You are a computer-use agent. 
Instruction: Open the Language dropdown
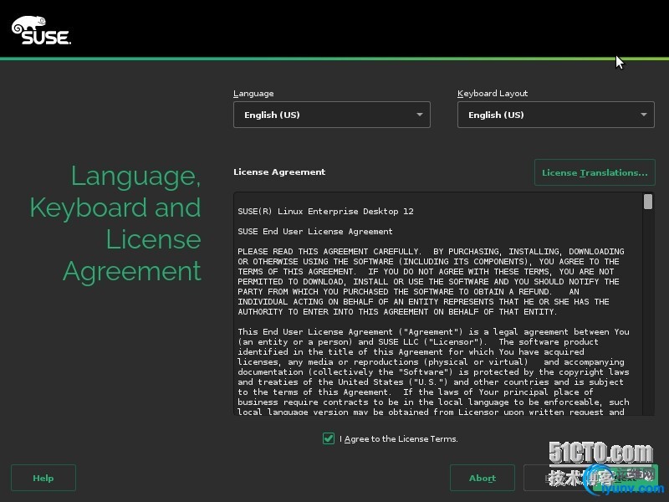pos(331,115)
